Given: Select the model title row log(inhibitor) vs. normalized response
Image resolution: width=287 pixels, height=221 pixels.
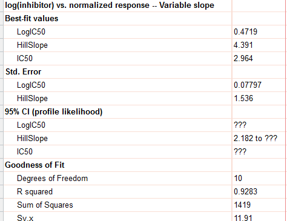Looking at the screenshot, I should [110, 5].
